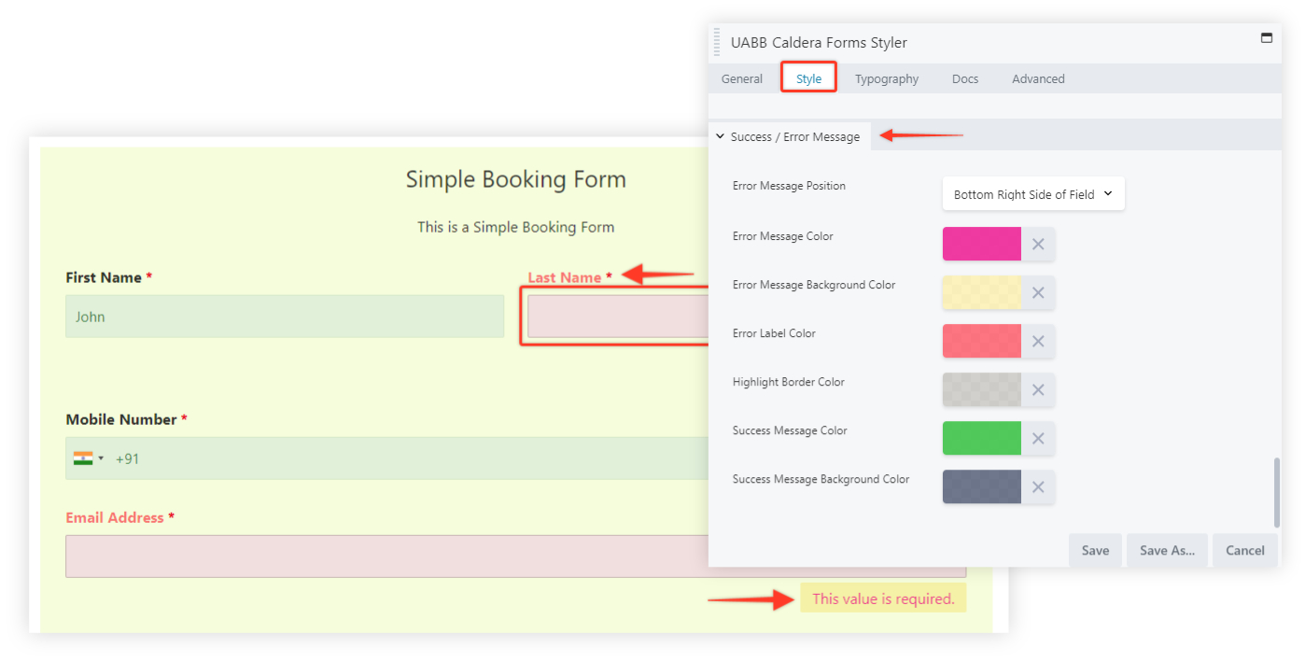This screenshot has height=662, width=1305.
Task: Clear the Error Message Color value
Action: 1037,244
